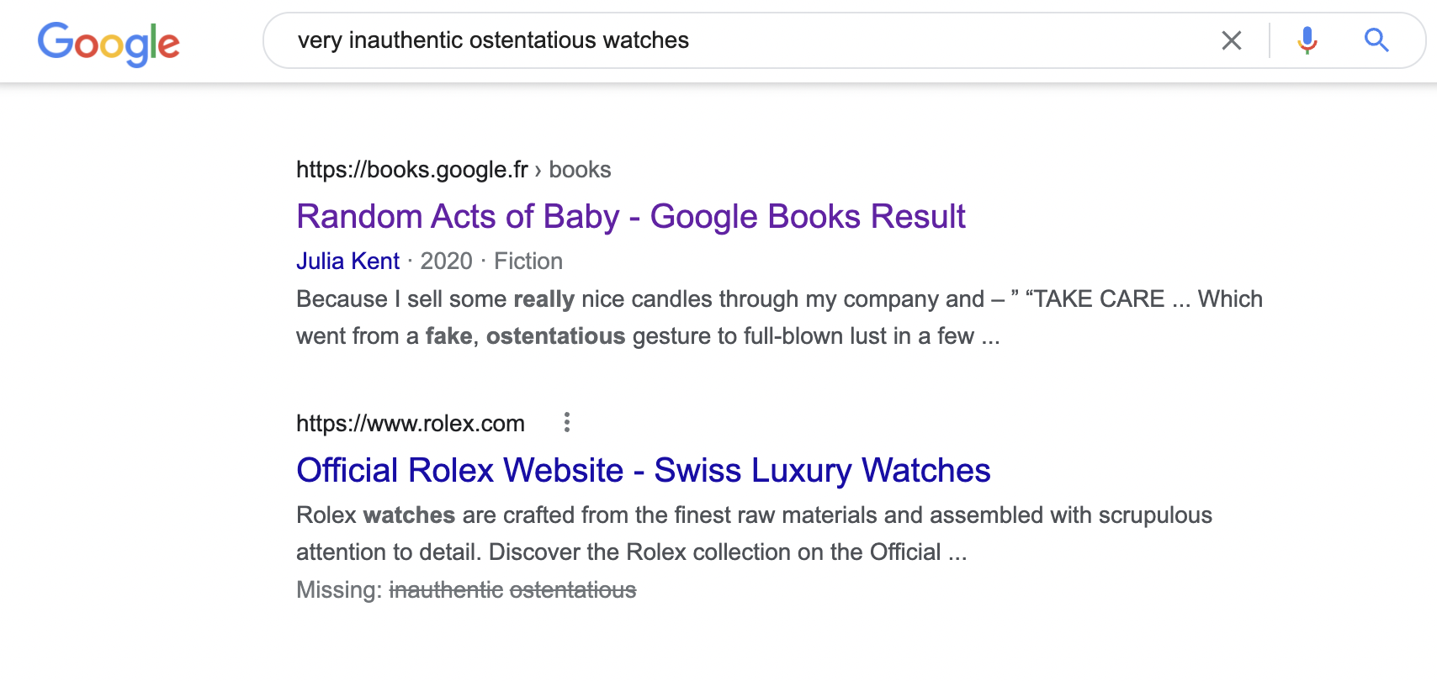
Task: Open the Official Rolex Website result
Action: pyautogui.click(x=643, y=471)
